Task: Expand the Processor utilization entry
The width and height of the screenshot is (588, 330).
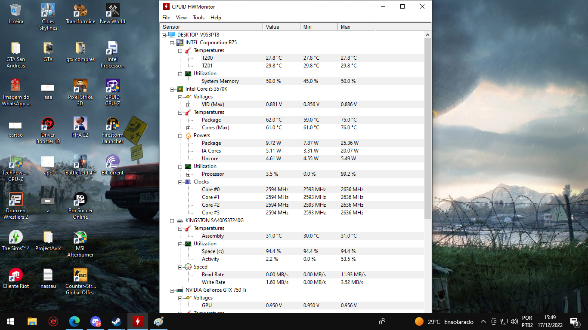Action: (x=188, y=174)
